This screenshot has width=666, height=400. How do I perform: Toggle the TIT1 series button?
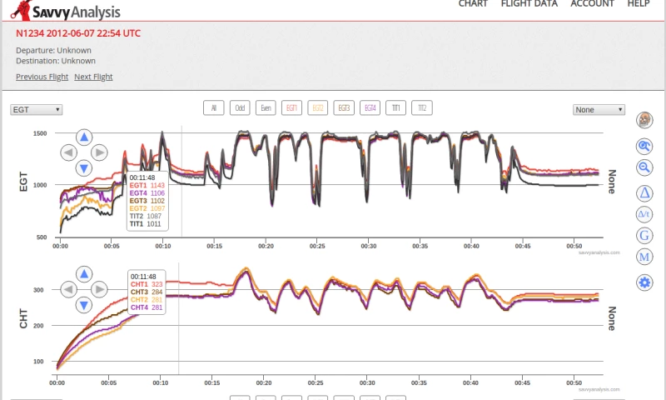click(x=396, y=107)
